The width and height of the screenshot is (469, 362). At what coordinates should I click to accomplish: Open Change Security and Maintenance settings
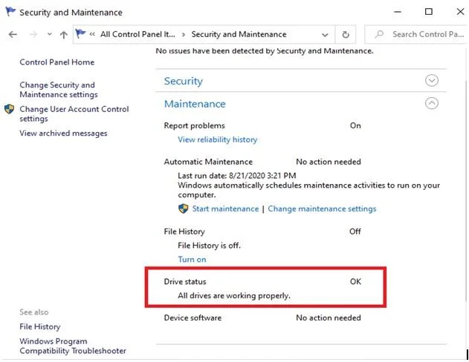(x=59, y=90)
